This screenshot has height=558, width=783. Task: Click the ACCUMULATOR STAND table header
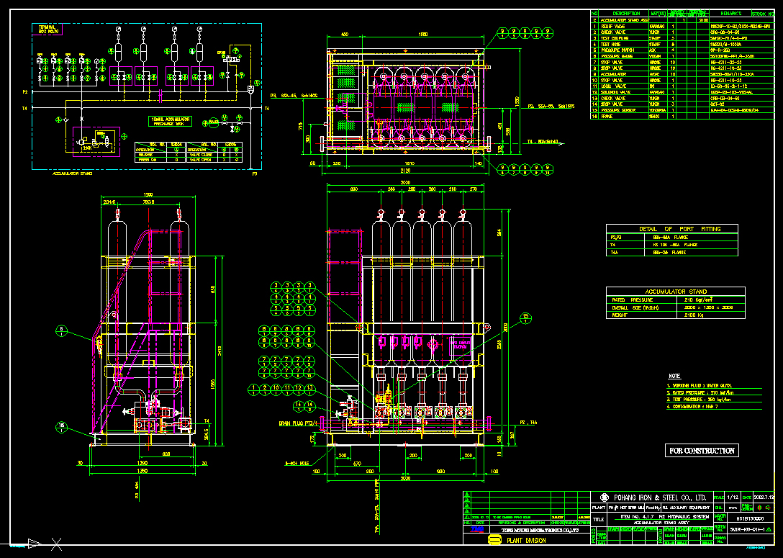coord(675,292)
